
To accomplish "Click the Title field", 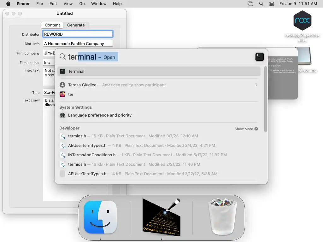I will point(49,92).
